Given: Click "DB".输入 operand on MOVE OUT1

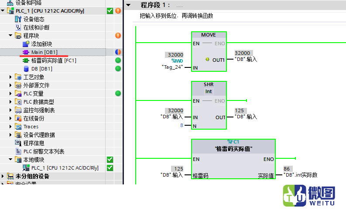Looking at the screenshot, I should point(246,59).
